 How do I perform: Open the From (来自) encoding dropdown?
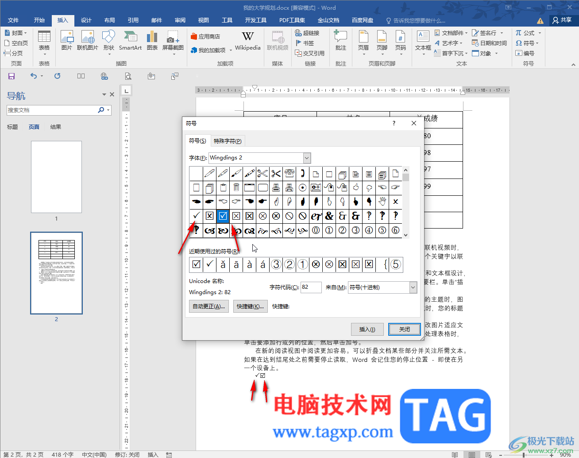click(x=413, y=287)
